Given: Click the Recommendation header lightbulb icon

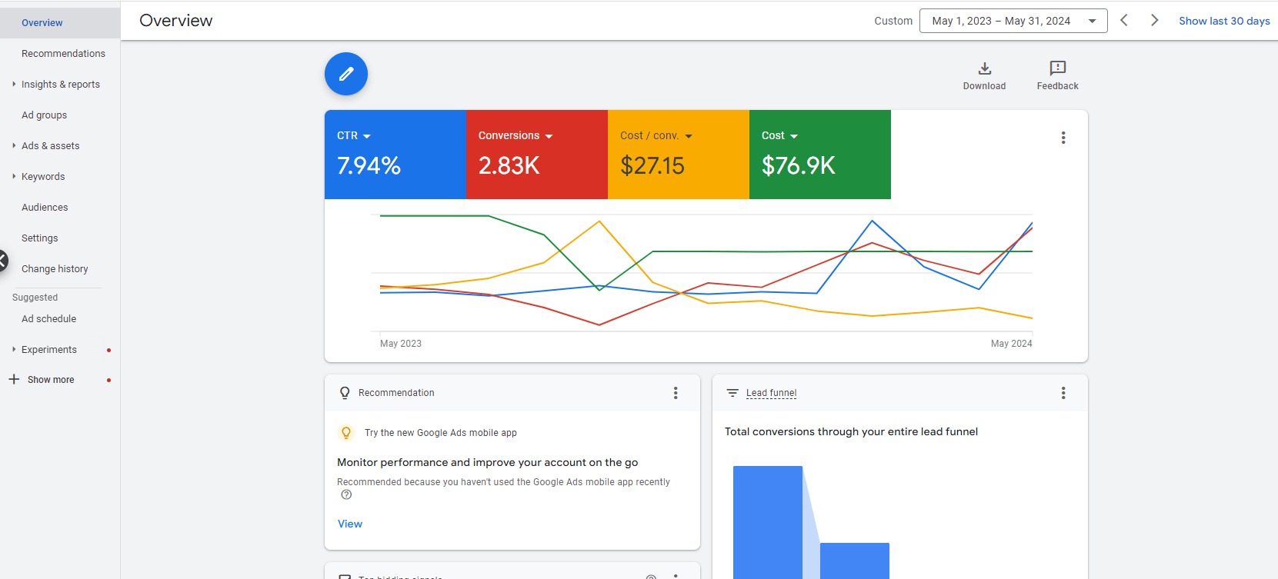Looking at the screenshot, I should tap(345, 393).
